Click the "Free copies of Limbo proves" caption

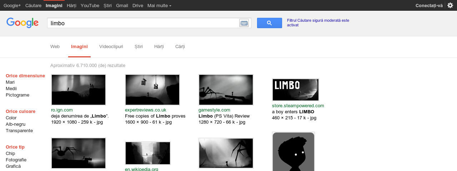click(155, 116)
